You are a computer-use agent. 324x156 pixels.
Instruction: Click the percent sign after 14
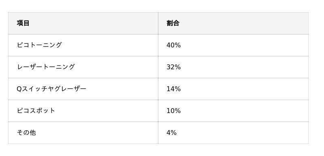point(178,89)
